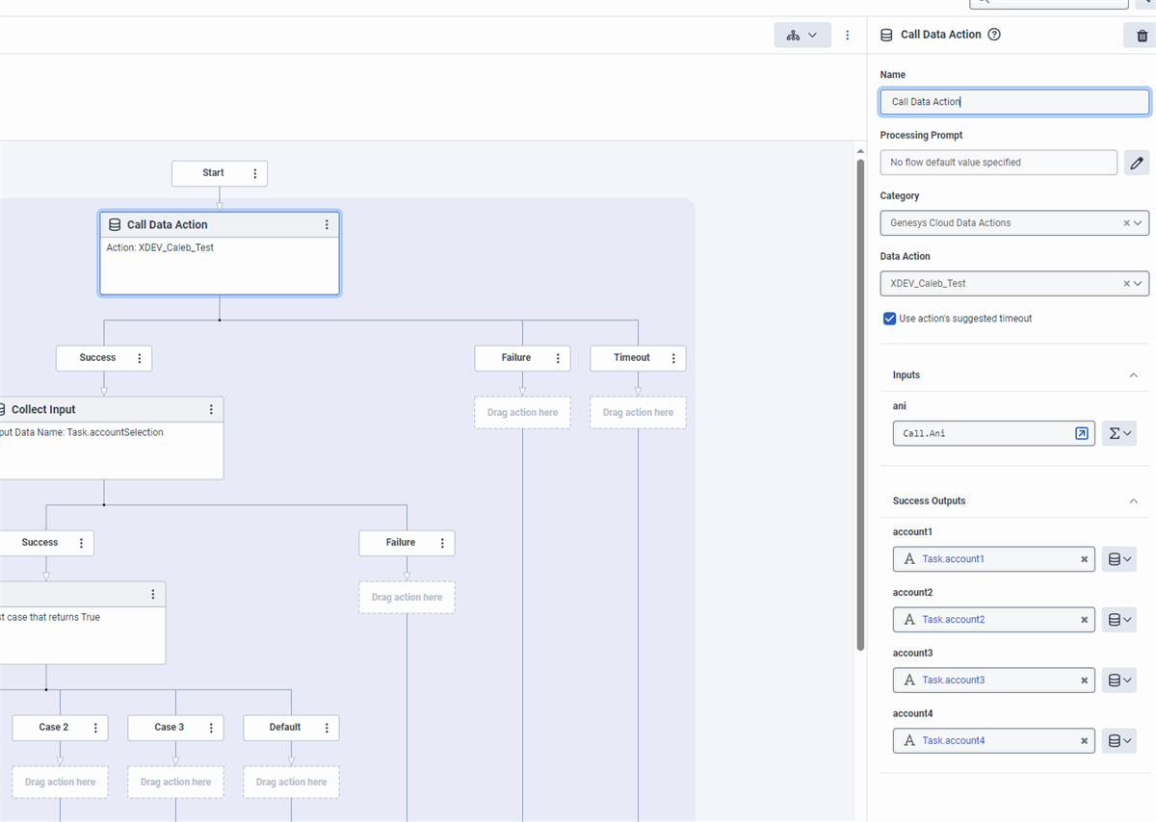Collapse the Inputs section

pyautogui.click(x=1133, y=375)
